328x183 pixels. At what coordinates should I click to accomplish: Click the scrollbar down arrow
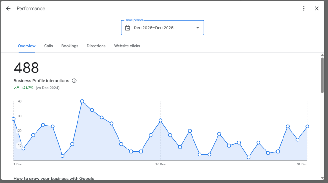click(x=322, y=178)
